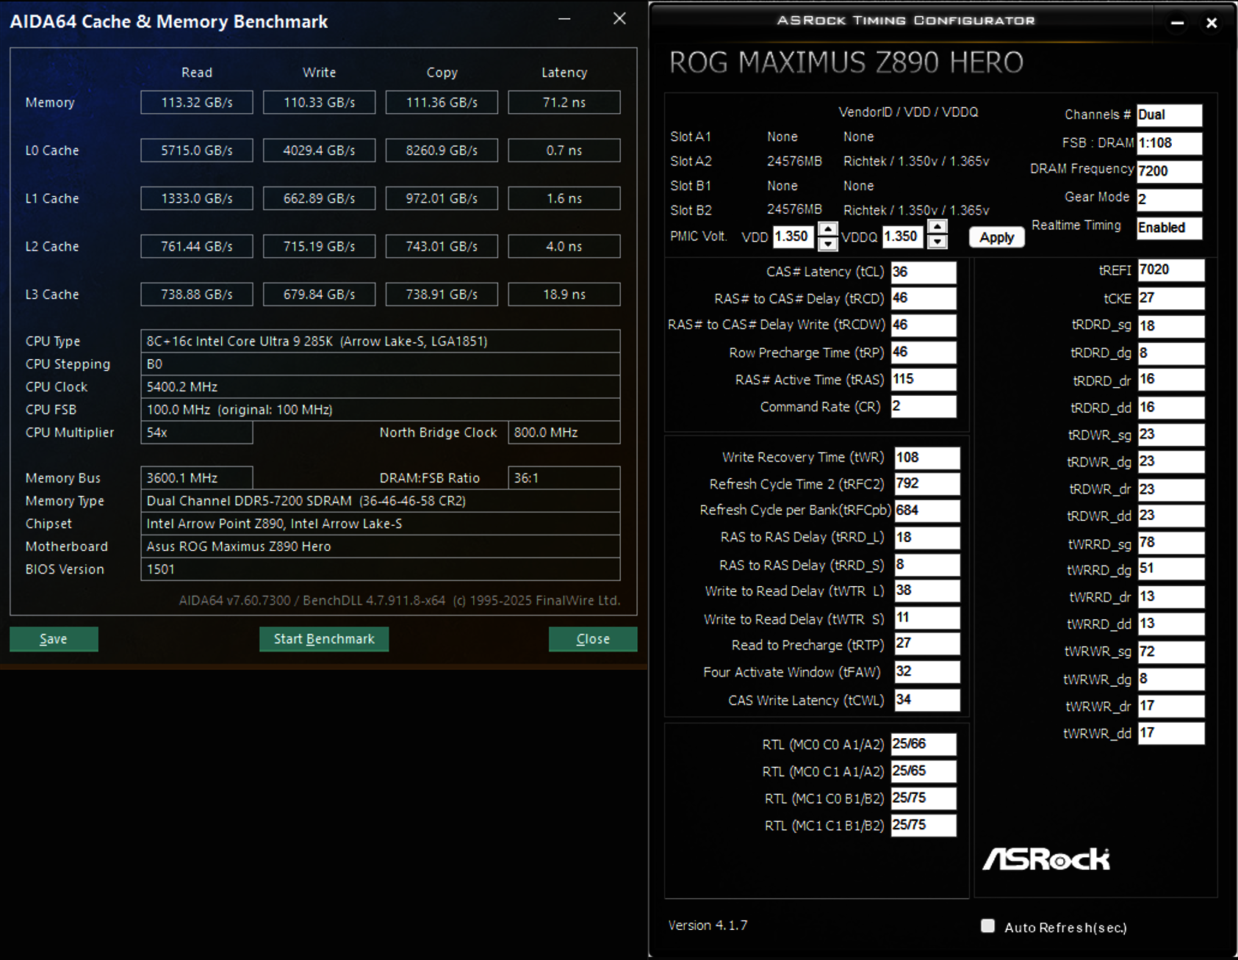Image resolution: width=1238 pixels, height=960 pixels.
Task: Click the ASRock logo
Action: pos(1046,859)
